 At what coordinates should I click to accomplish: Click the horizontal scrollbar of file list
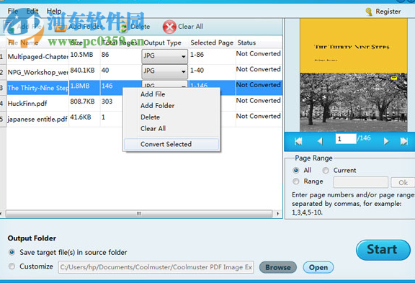click(138, 213)
